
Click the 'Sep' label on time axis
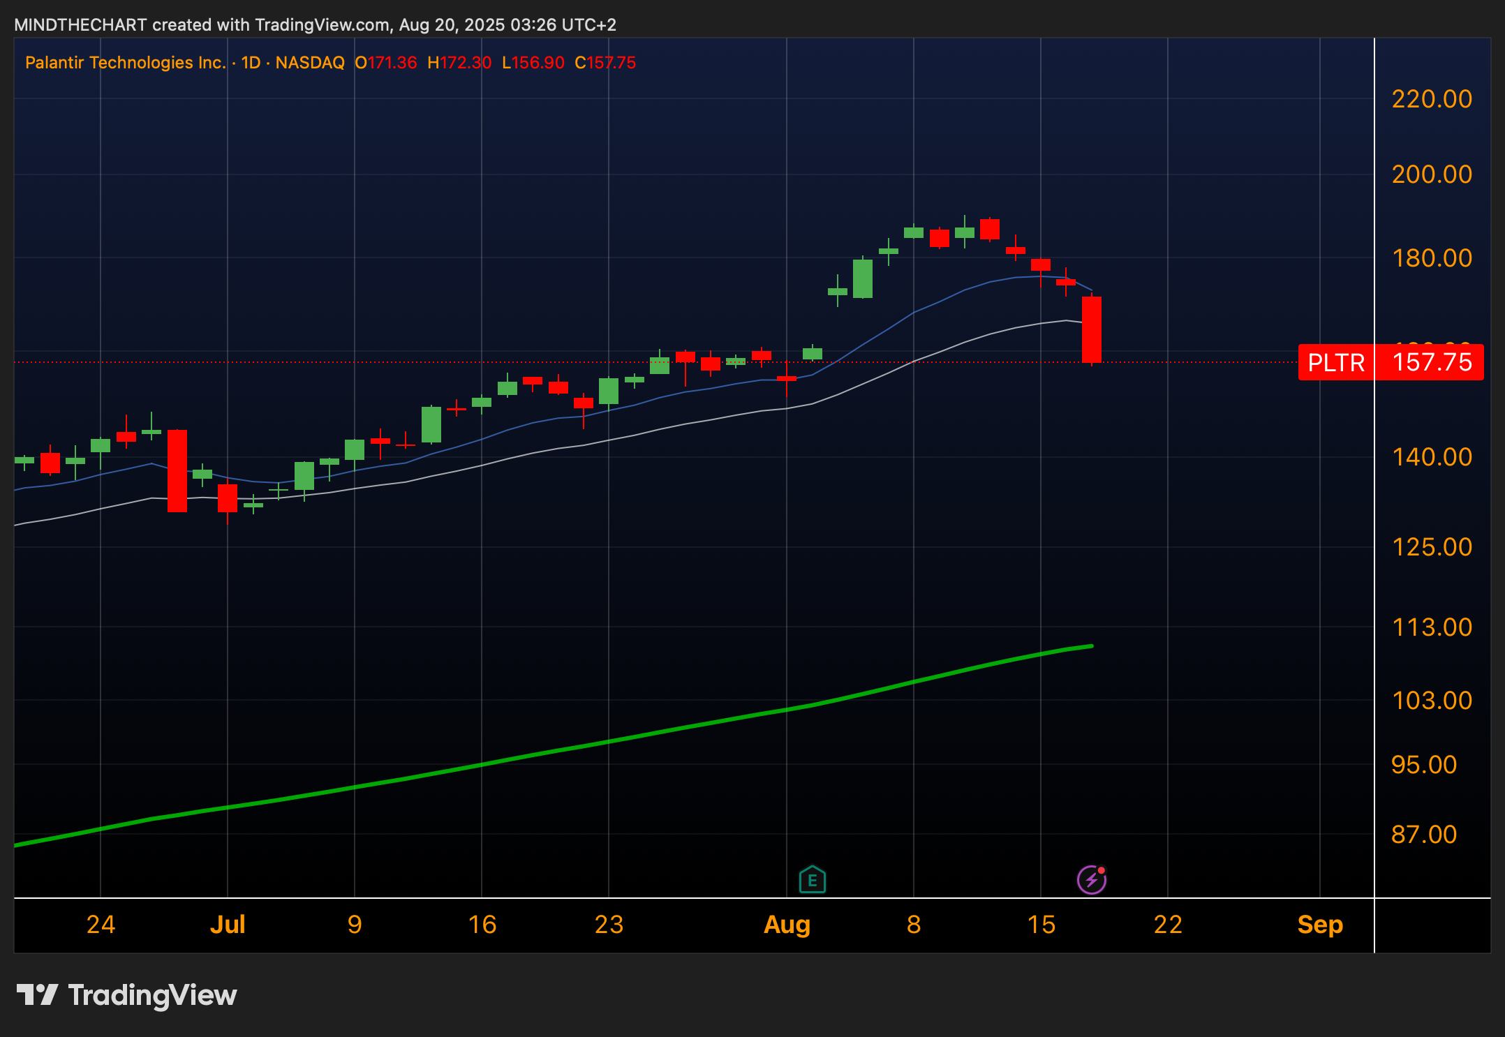pyautogui.click(x=1319, y=925)
